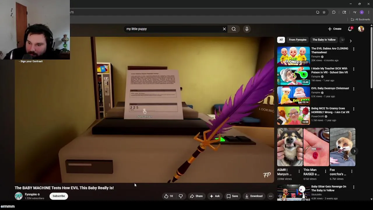Select the From Fynnpire chip

[x=298, y=40]
